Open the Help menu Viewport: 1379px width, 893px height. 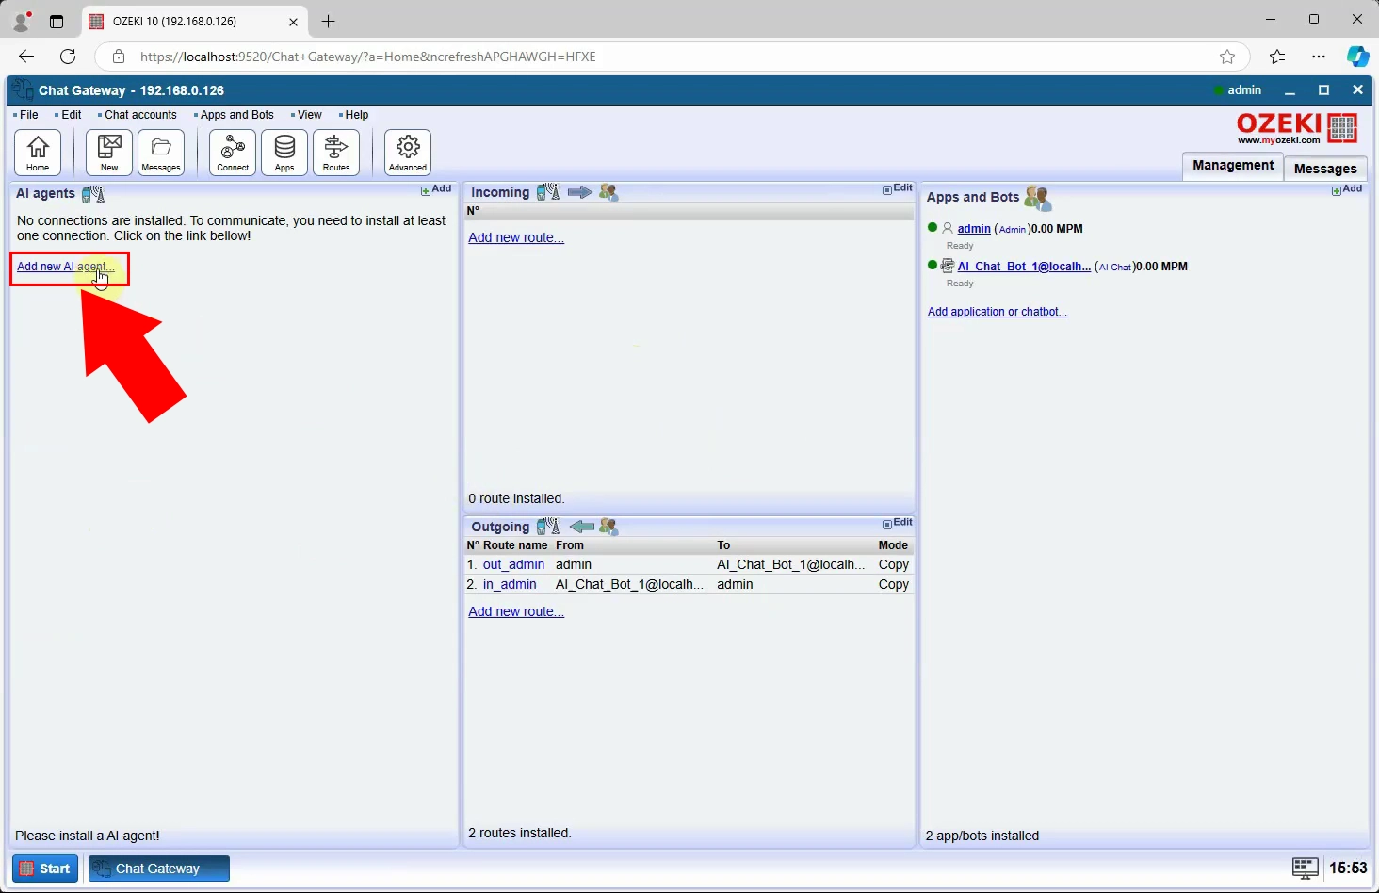pyautogui.click(x=356, y=115)
